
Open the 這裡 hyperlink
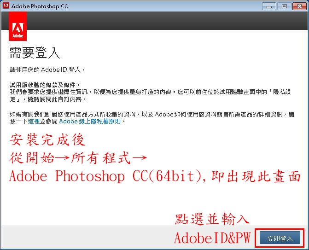(34, 122)
